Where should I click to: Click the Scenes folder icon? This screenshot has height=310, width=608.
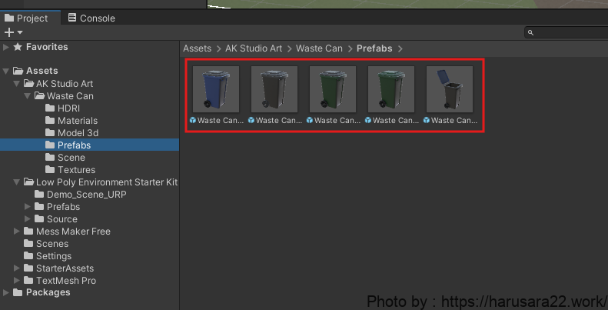pyautogui.click(x=29, y=244)
